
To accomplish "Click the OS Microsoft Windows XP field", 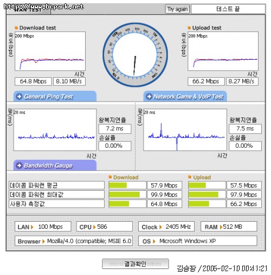I will coord(198,241).
